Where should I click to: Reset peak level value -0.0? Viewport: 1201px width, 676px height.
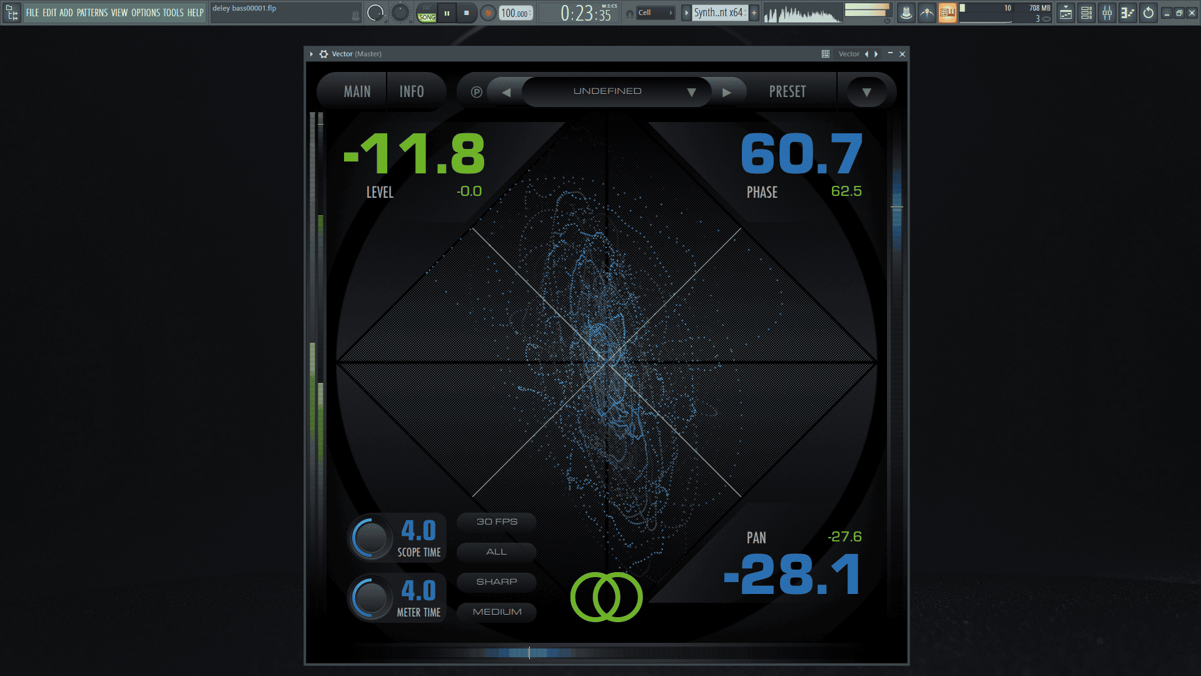coord(469,192)
